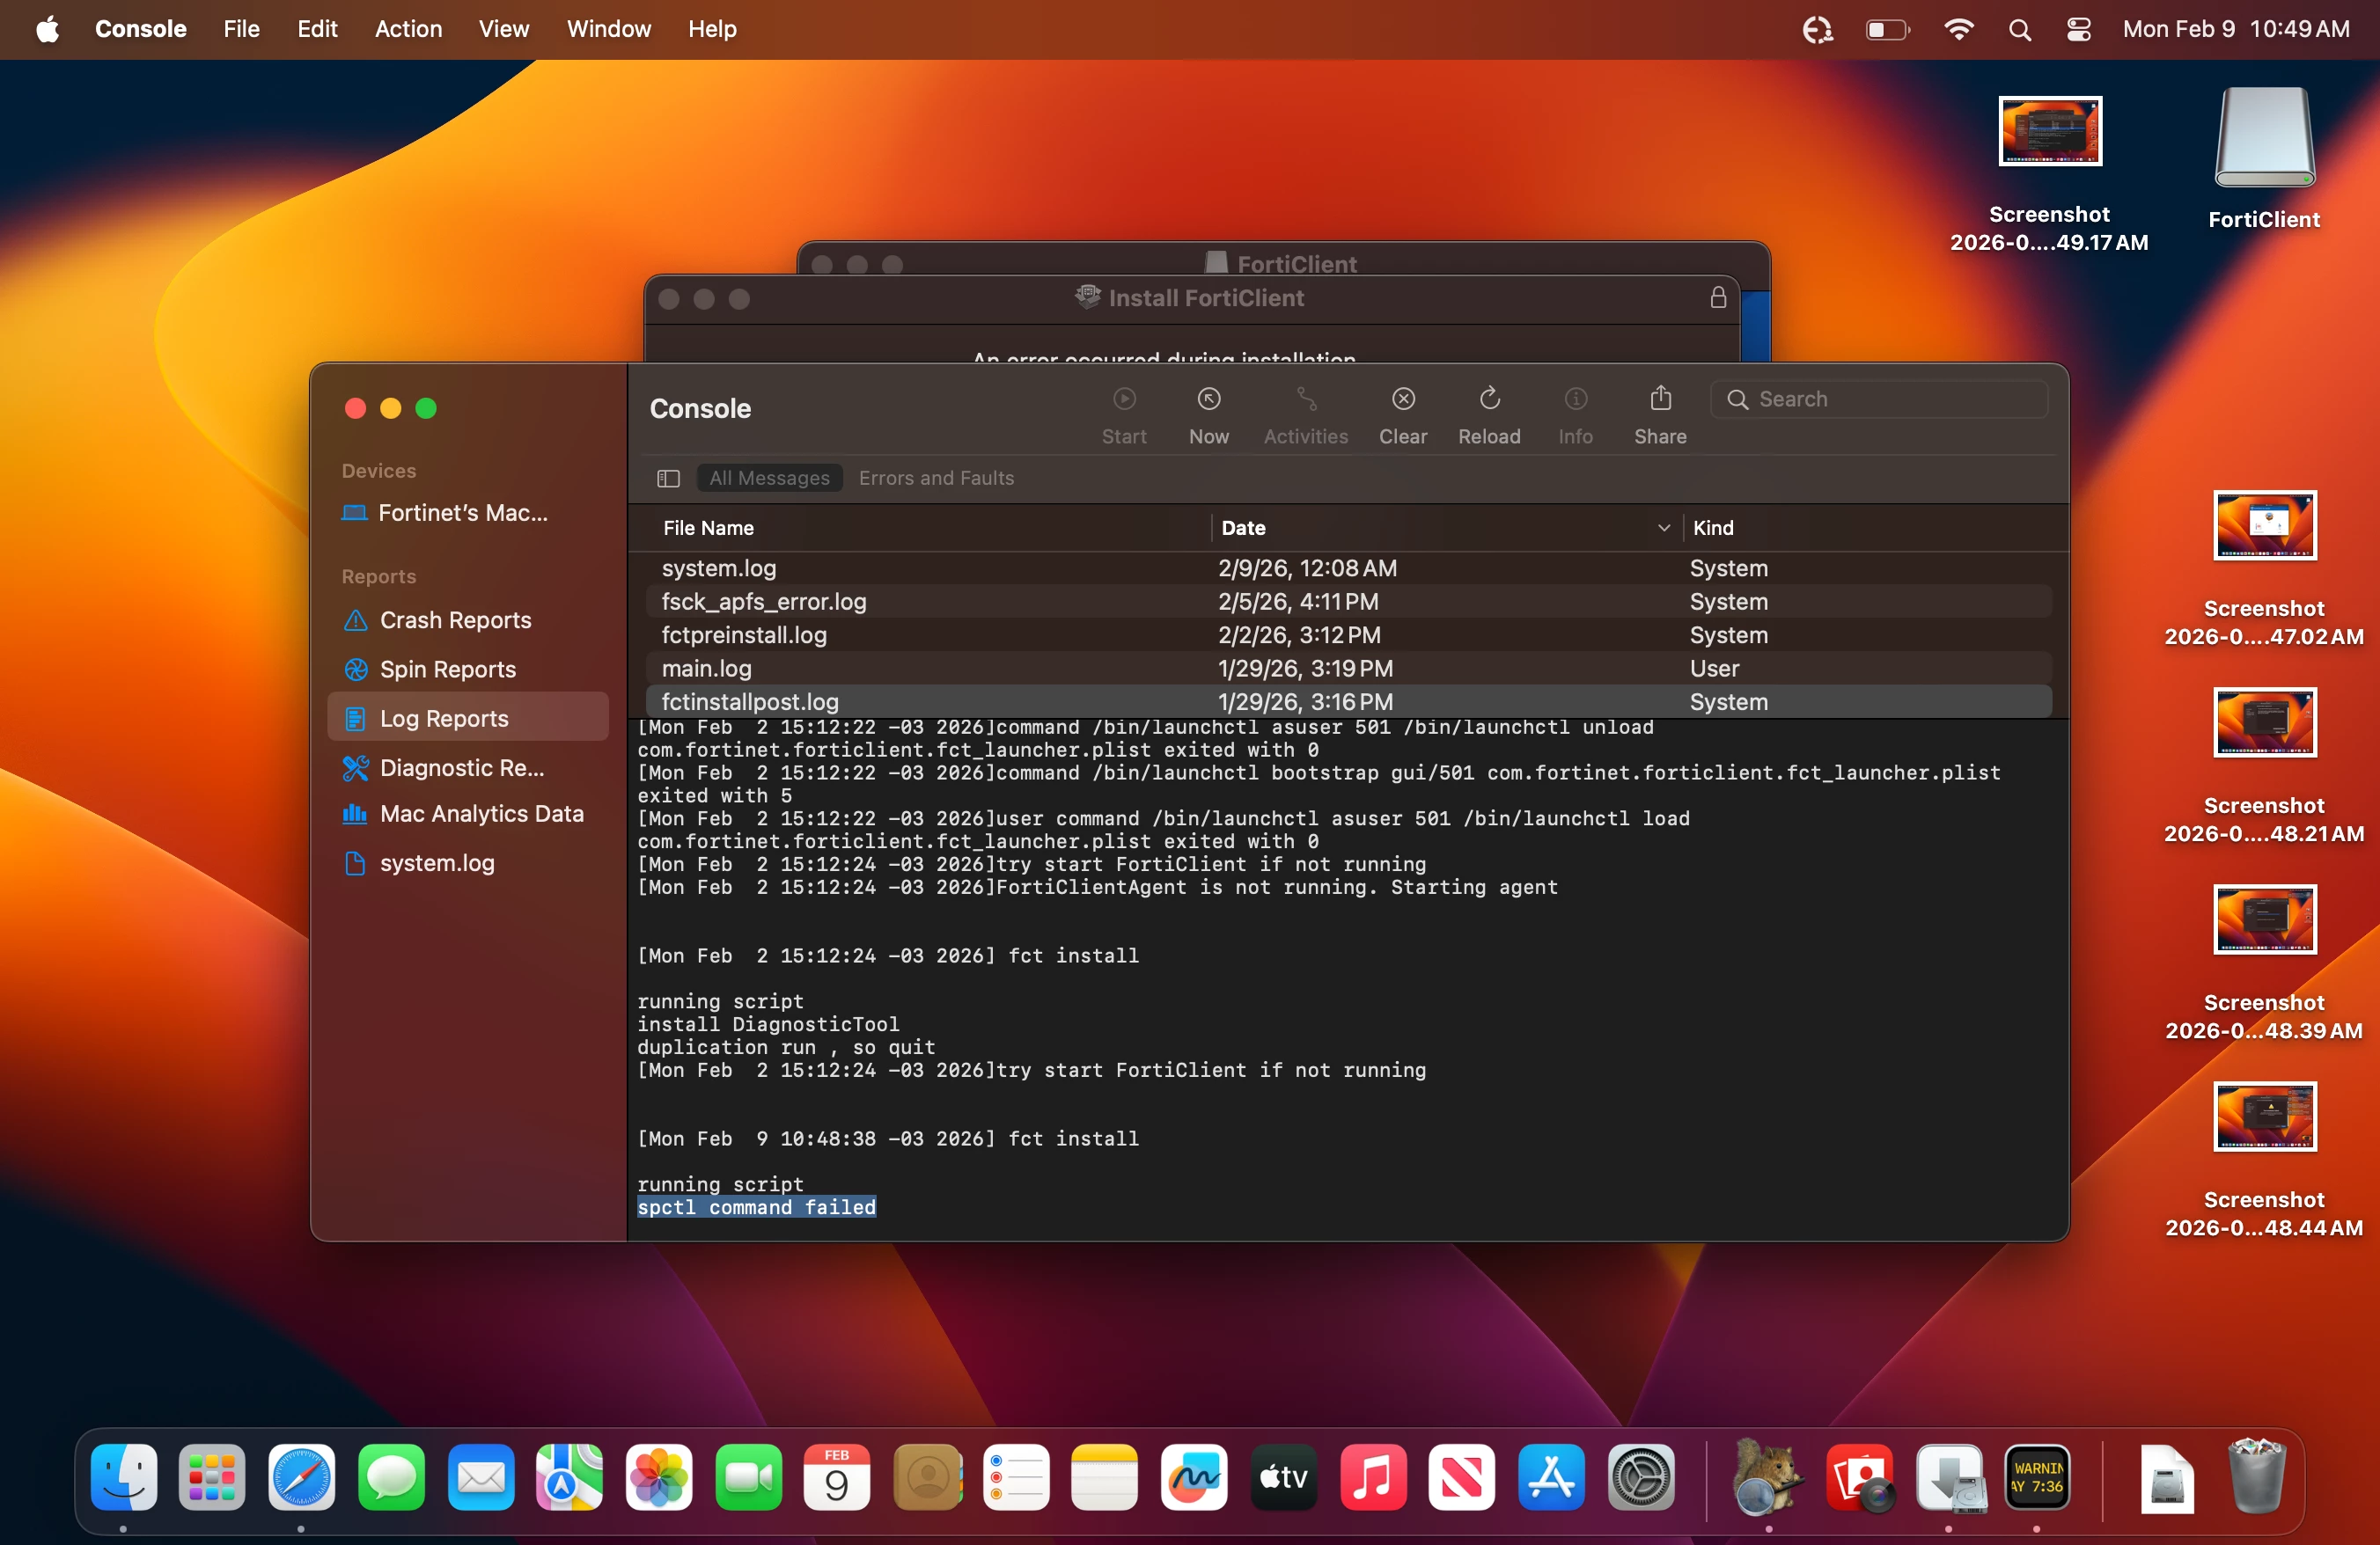The image size is (2380, 1545).
Task: Open Maps from the Dock
Action: click(x=569, y=1477)
